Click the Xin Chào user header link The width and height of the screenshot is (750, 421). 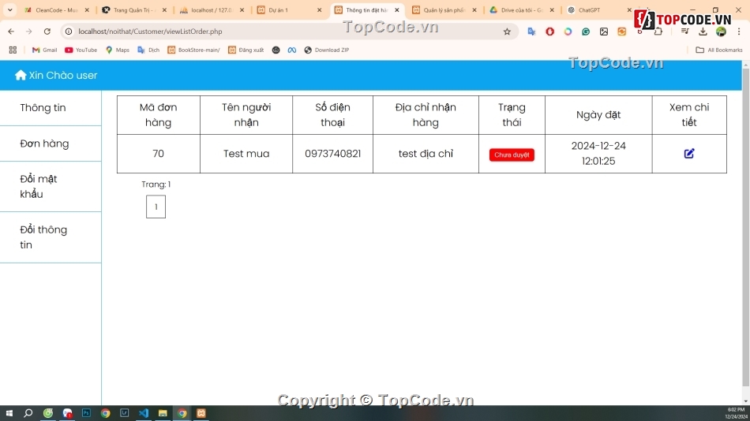coord(62,76)
